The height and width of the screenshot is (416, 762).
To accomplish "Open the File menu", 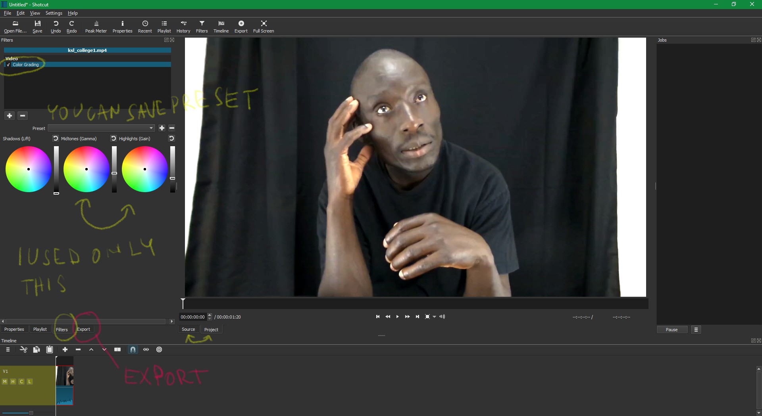I will [8, 13].
